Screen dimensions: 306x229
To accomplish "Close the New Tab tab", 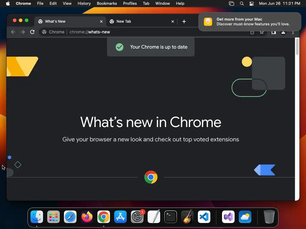I will (173, 21).
